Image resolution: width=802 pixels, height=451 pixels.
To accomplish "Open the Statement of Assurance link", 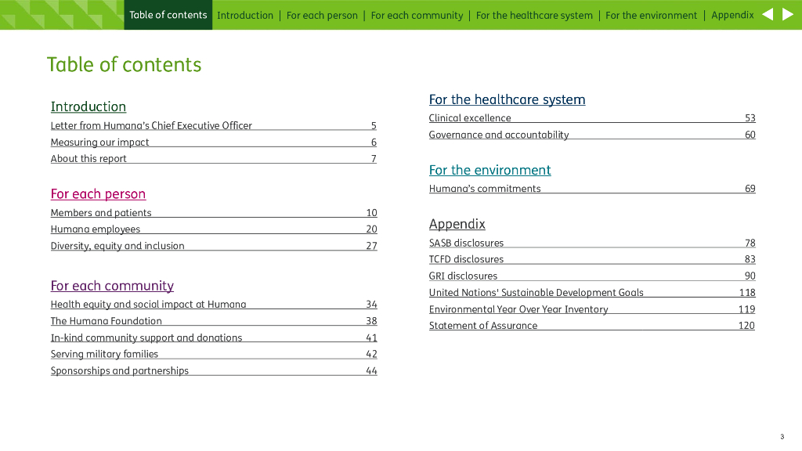I will tap(483, 326).
